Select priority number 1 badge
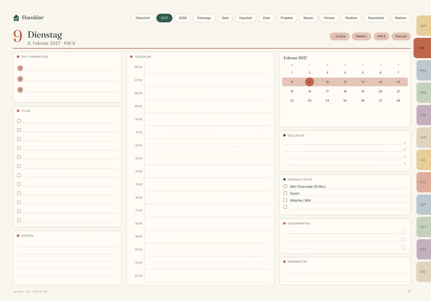The image size is (431, 301). coord(20,68)
